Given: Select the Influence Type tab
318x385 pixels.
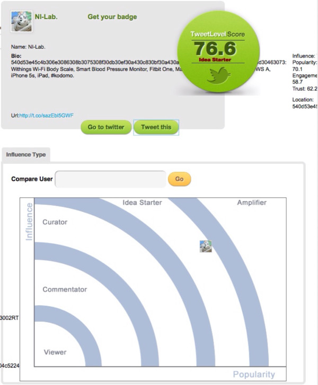Looking at the screenshot, I should [x=26, y=154].
